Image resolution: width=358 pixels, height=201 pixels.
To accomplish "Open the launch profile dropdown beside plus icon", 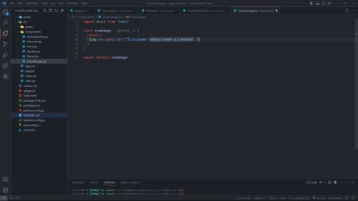I will point(324,183).
